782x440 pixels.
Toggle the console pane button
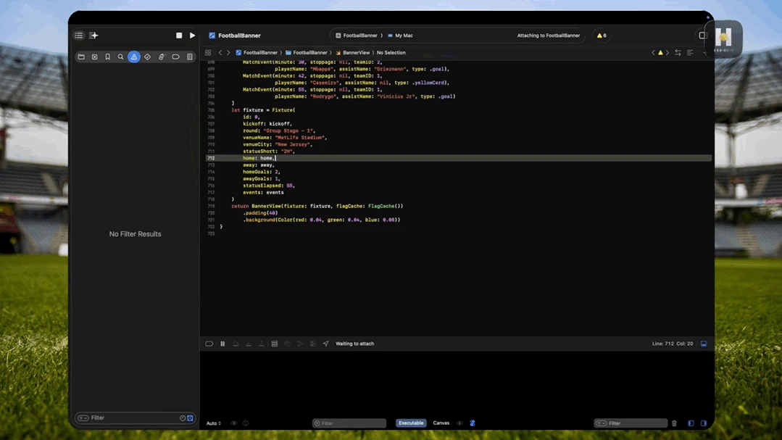point(704,423)
